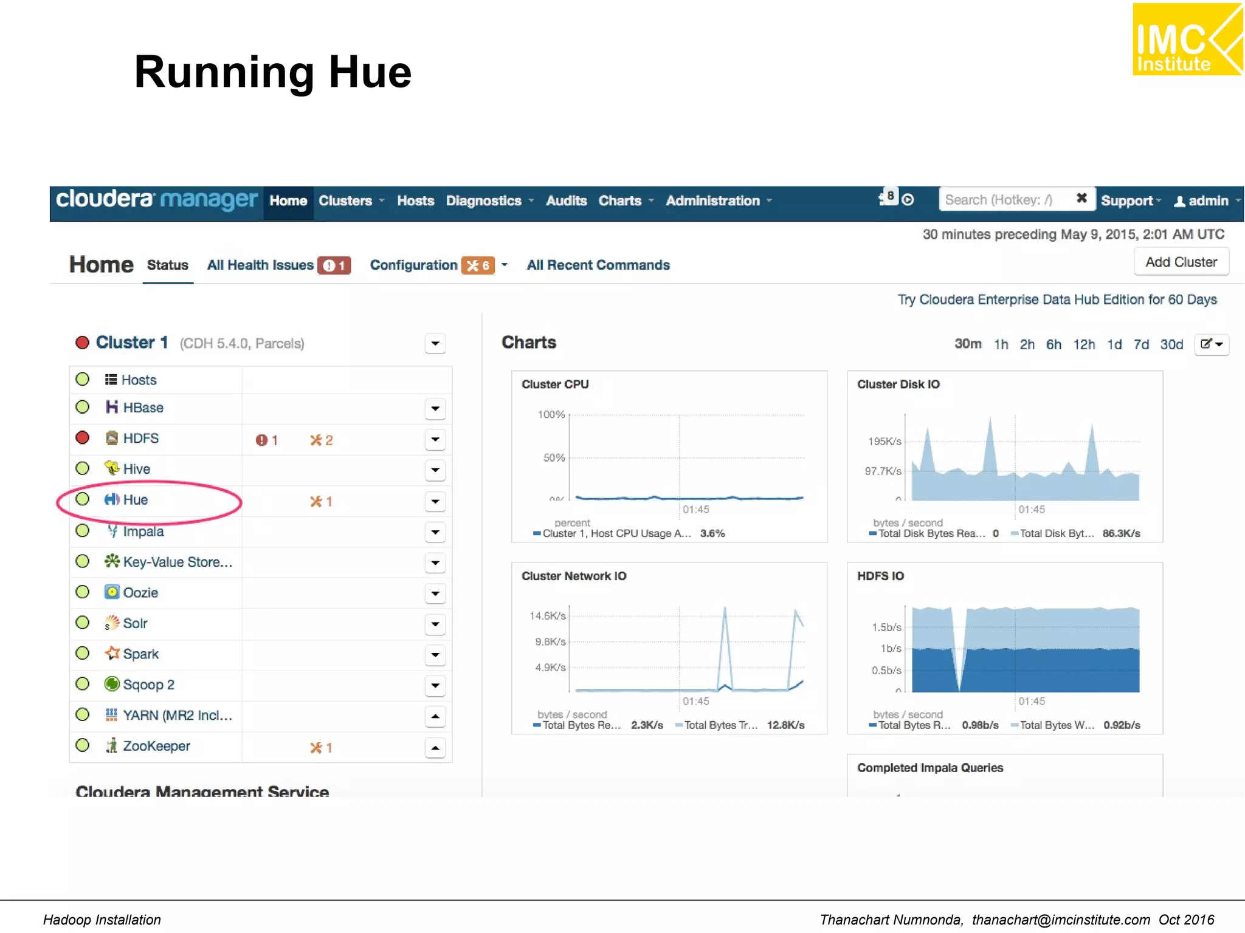Open the Hosts list icon

[x=111, y=380]
